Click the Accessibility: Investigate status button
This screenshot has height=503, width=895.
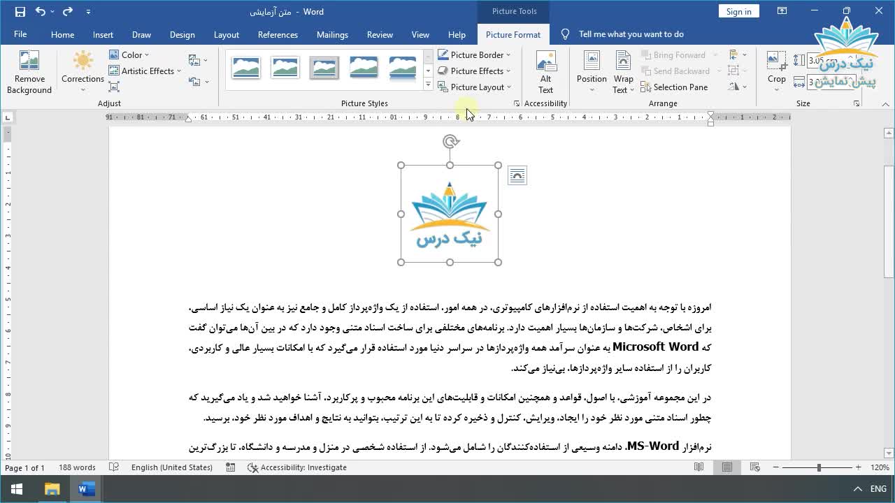click(x=296, y=467)
